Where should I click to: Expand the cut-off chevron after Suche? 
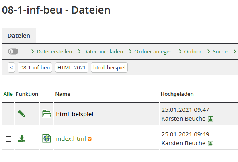click(x=235, y=51)
